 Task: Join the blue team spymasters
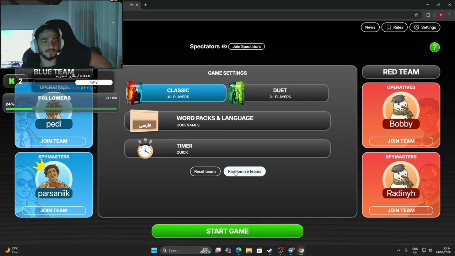click(x=54, y=210)
